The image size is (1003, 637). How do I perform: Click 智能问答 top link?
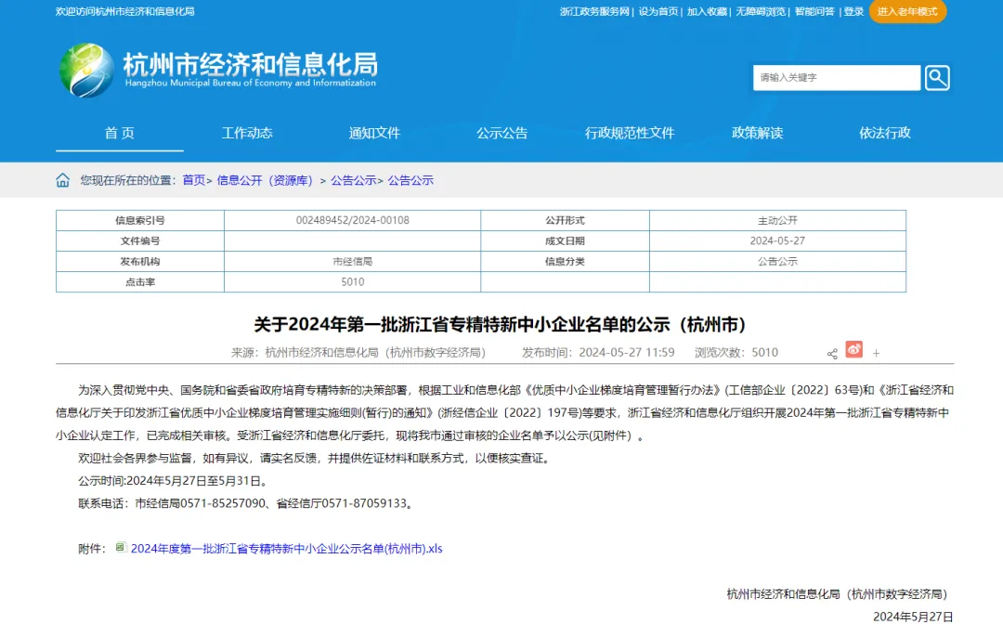[x=814, y=11]
